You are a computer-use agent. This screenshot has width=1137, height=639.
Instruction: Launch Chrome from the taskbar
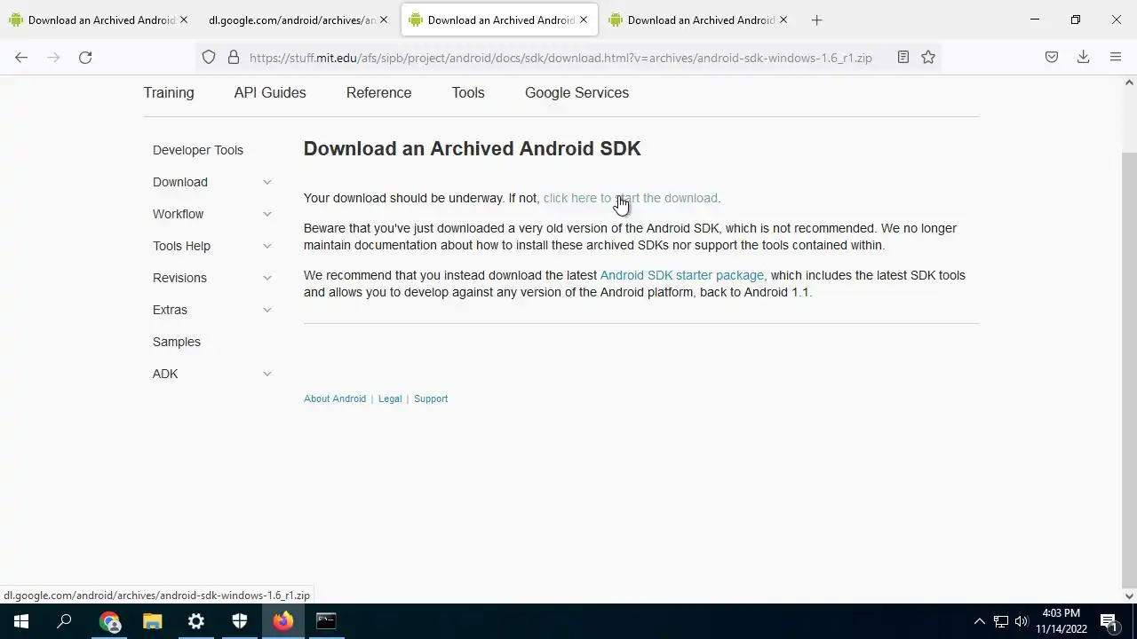pos(109,621)
